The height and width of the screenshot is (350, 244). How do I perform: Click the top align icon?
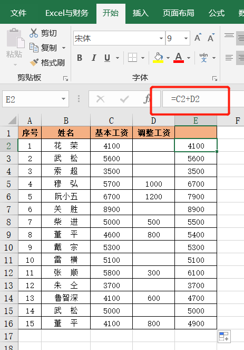pos(229,36)
